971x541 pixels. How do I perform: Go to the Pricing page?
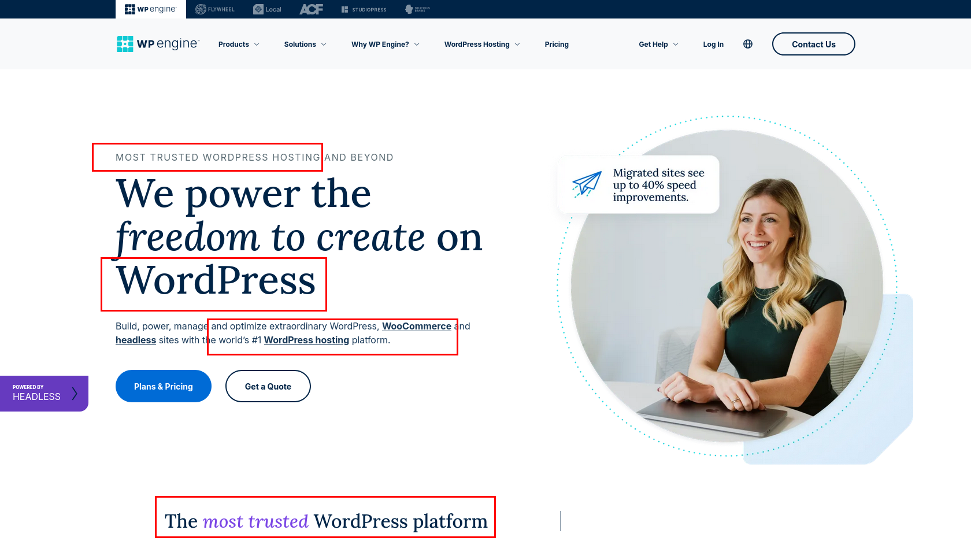(557, 45)
